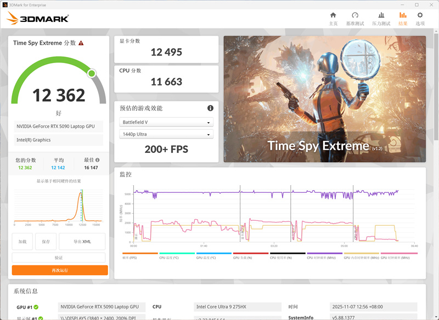Click the 3DMark logo

(x=37, y=18)
